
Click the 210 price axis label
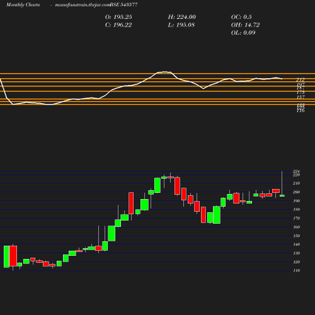click(296, 183)
